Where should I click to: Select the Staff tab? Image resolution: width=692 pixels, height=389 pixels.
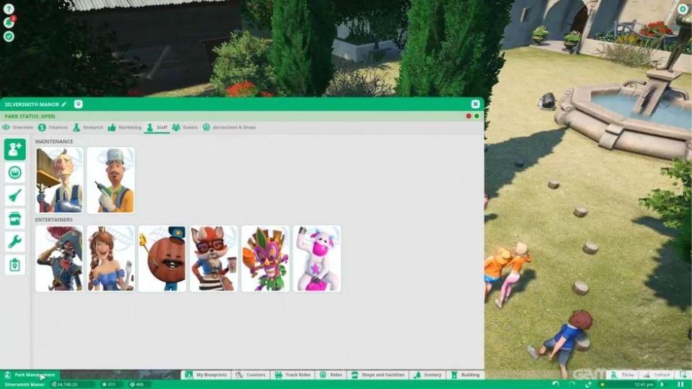tap(157, 127)
